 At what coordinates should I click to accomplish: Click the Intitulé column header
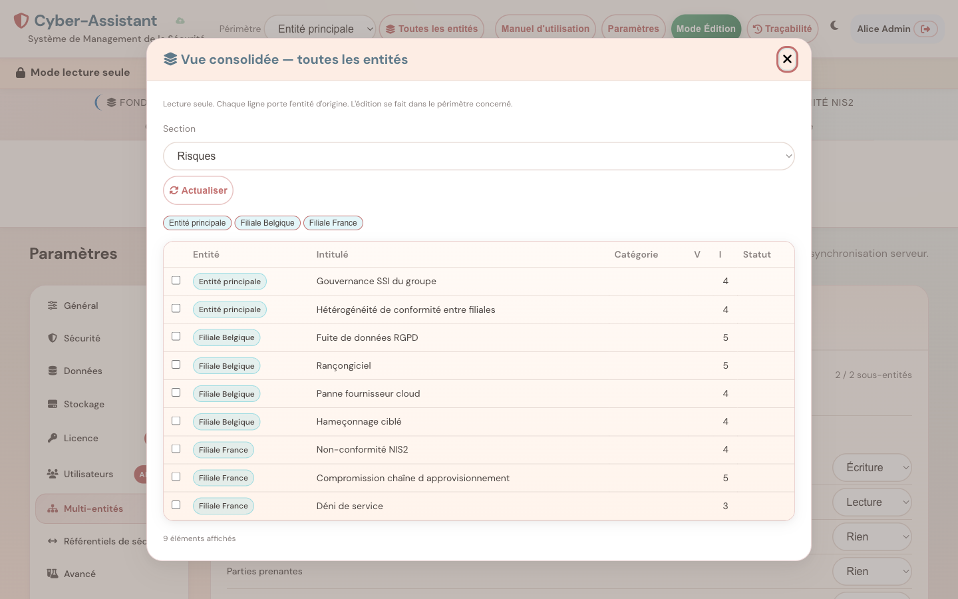333,254
